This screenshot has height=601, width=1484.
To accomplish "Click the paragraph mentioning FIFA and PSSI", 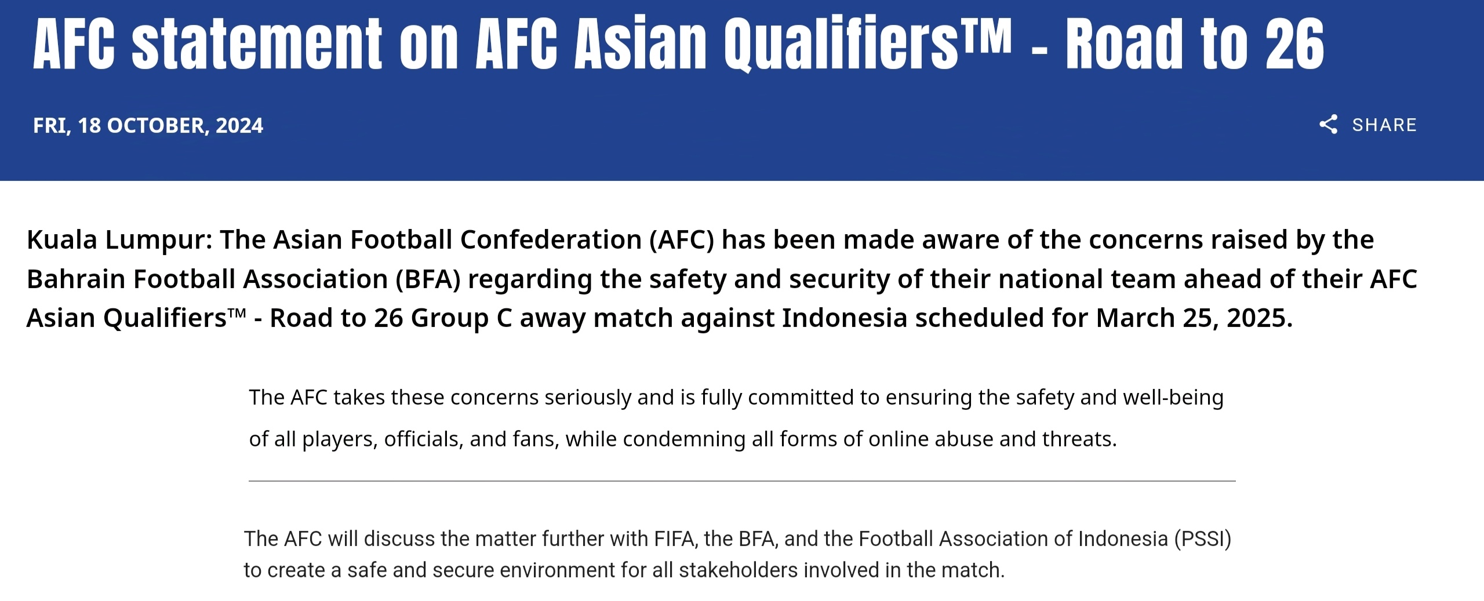I will (737, 555).
